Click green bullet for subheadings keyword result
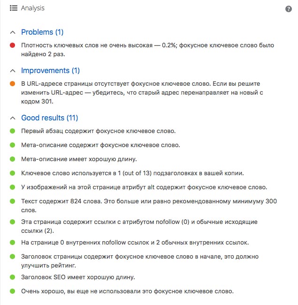The height and width of the screenshot is (305, 298). [x=12, y=173]
